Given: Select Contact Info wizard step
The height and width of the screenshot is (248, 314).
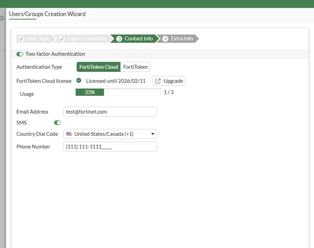Looking at the screenshot, I should pos(135,38).
